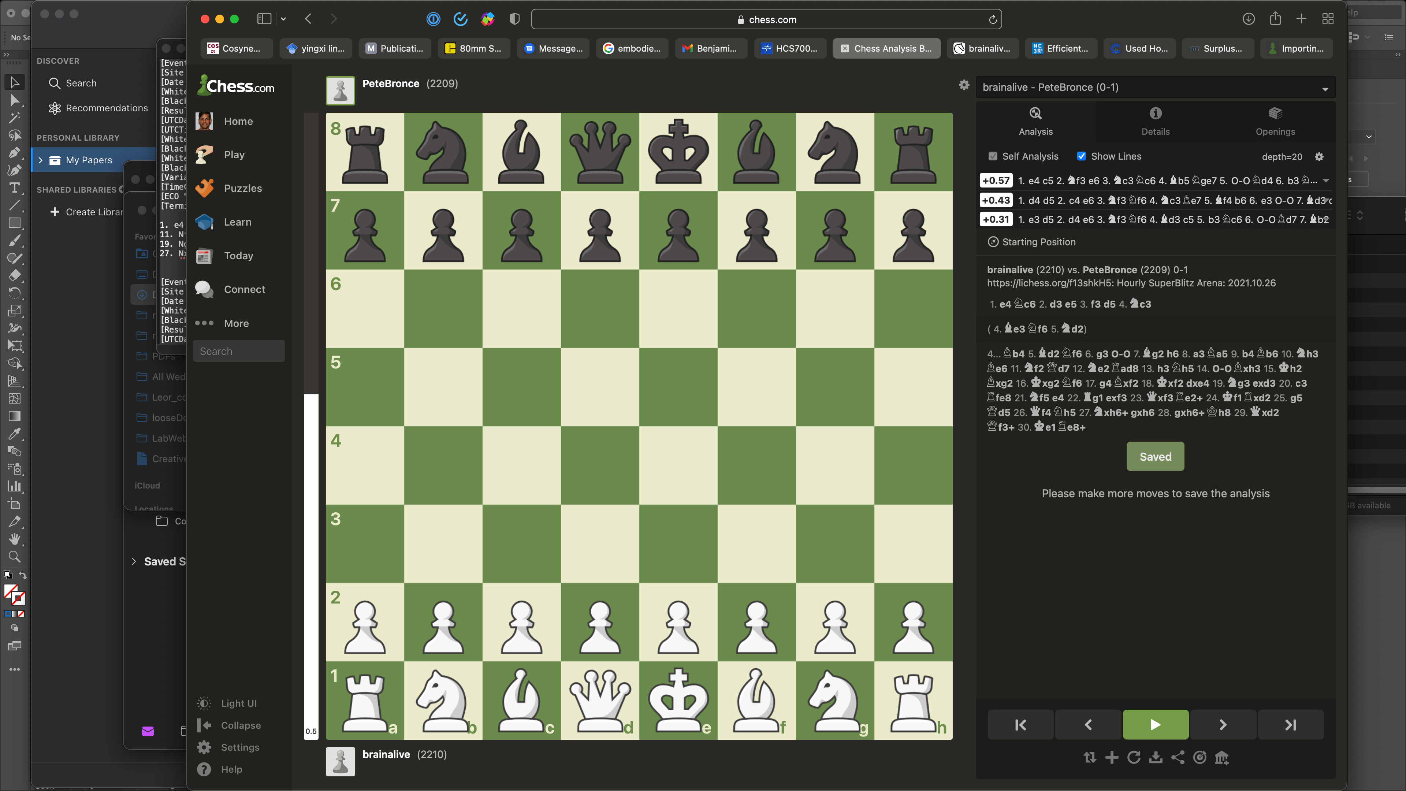Viewport: 1406px width, 791px height.
Task: Flip the board with the flip icon
Action: (1090, 757)
